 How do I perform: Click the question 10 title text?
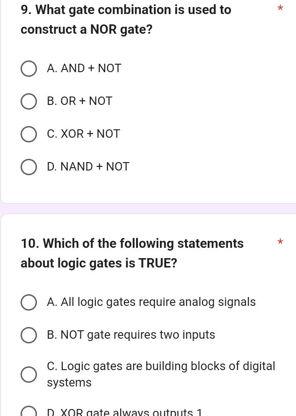pyautogui.click(x=132, y=253)
